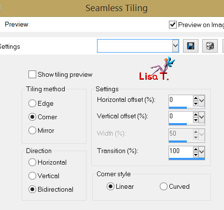224x210 pixels.
Task: Open Transition value slider dropdown arrow
Action: pyautogui.click(x=202, y=152)
